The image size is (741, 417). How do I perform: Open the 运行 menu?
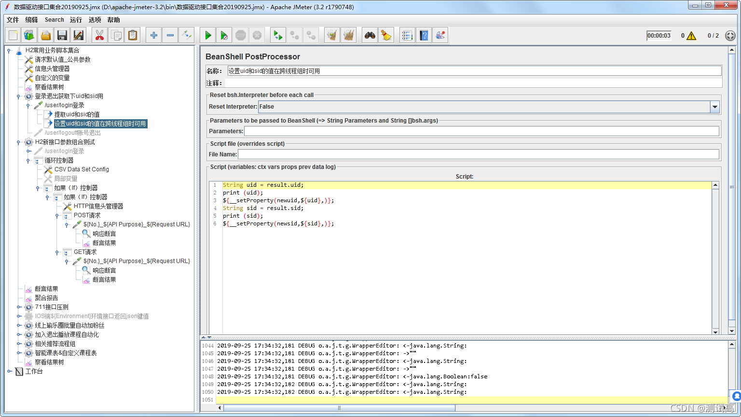[x=76, y=20]
